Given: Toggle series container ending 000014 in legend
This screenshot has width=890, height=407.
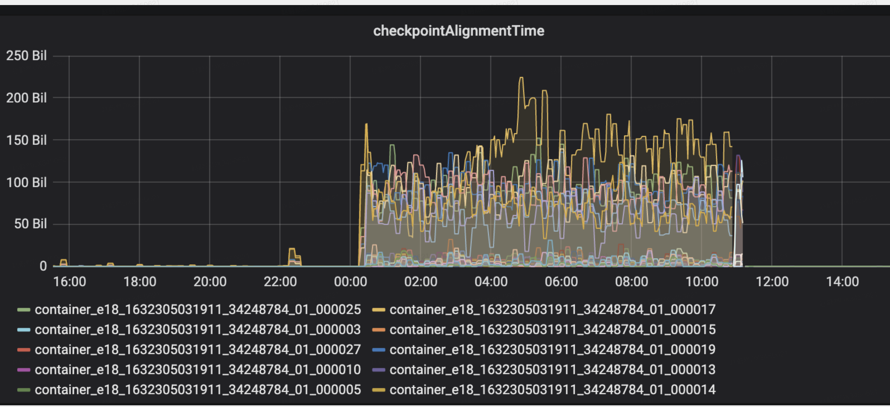Looking at the screenshot, I should pos(552,390).
